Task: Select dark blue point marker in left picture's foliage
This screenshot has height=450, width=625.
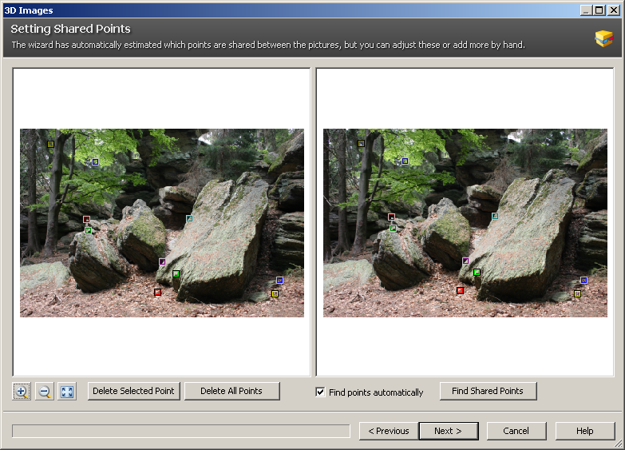Action: coord(95,161)
